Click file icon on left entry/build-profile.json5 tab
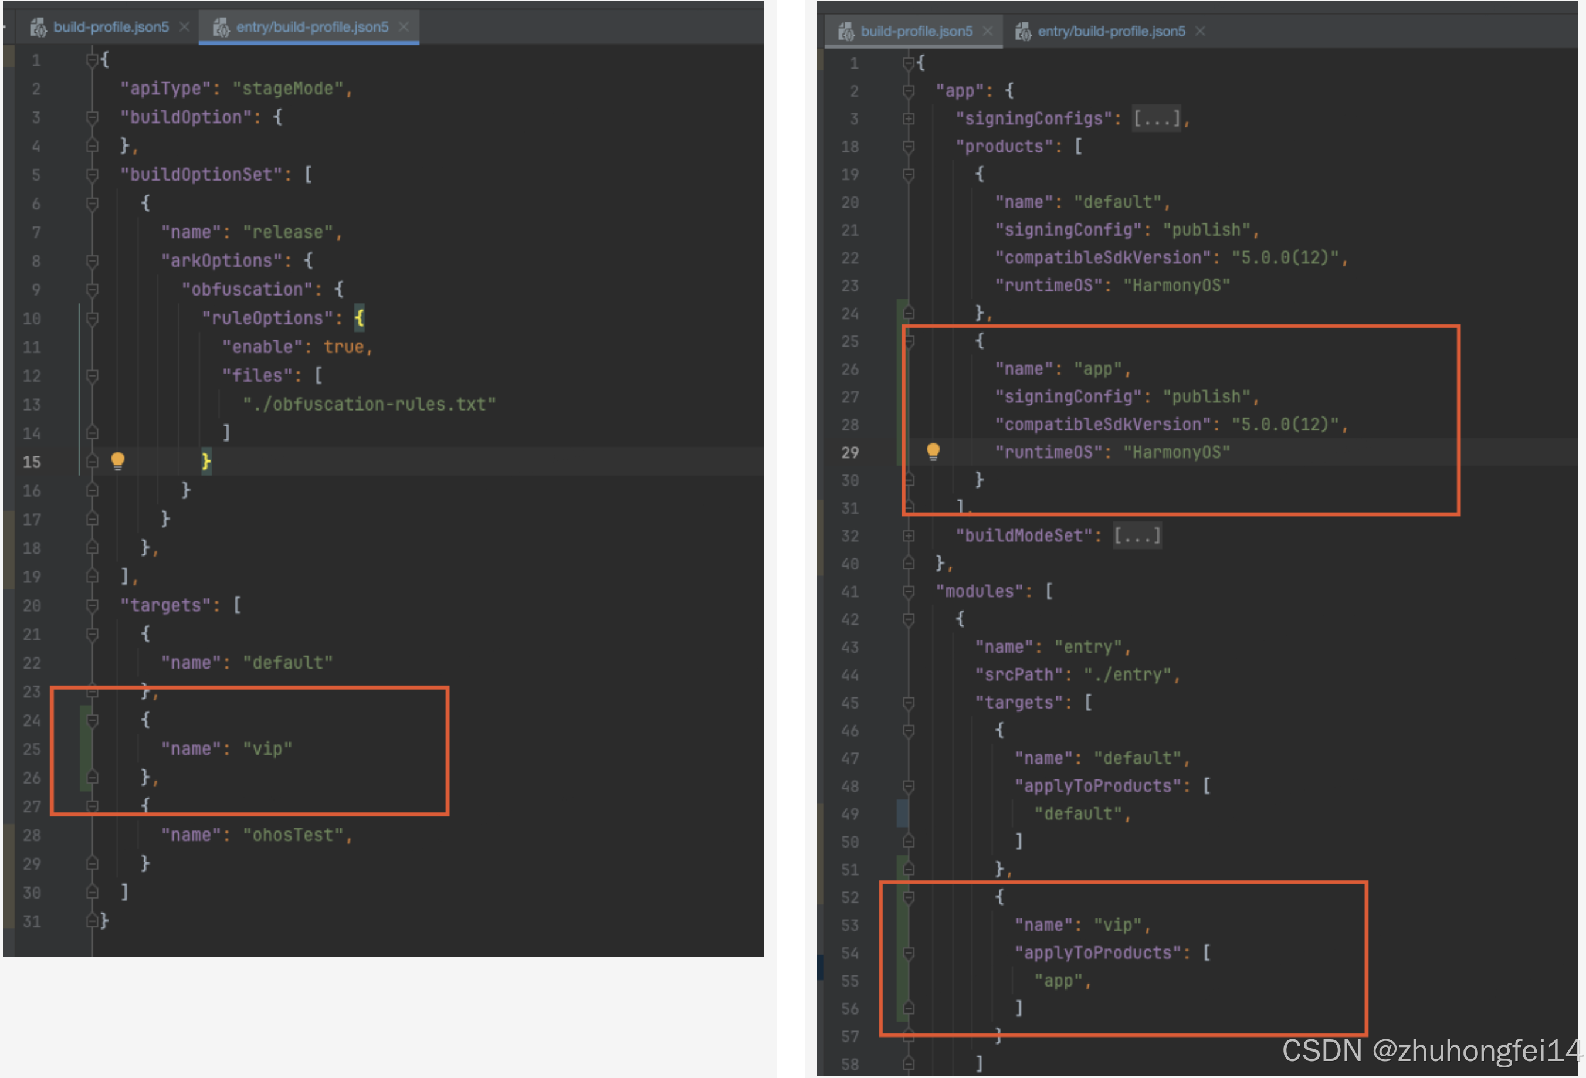The width and height of the screenshot is (1586, 1078). pyautogui.click(x=221, y=28)
